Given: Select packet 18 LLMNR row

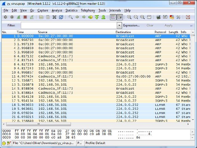Looking at the screenshot, I should point(96,105).
